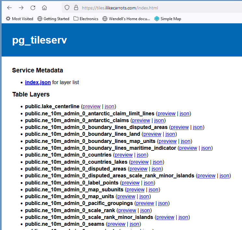Open json for ne_10m_admin_0_pacific_groupings
242x230 pixels.
[163, 203]
